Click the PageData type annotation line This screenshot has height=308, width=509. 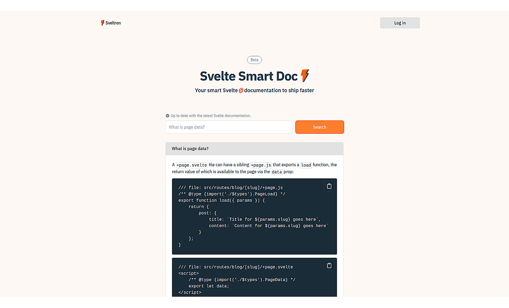pyautogui.click(x=242, y=279)
